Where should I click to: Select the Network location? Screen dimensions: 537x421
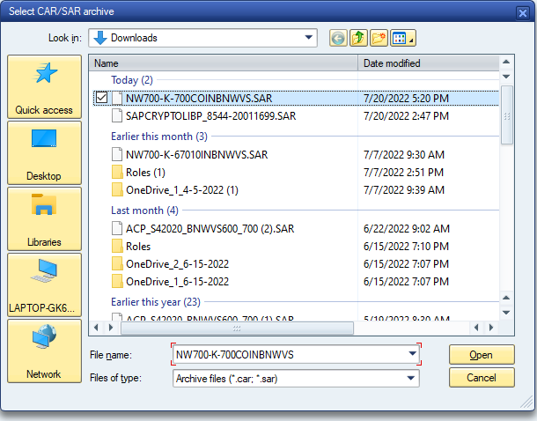(x=43, y=351)
